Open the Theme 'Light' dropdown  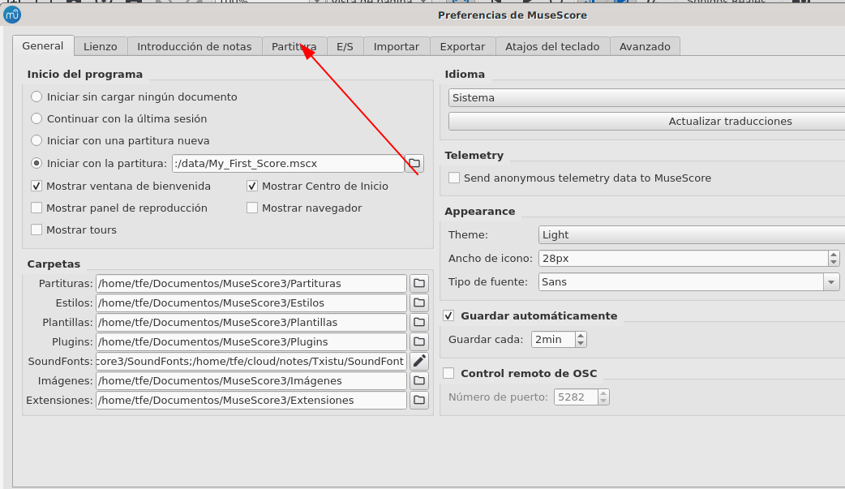[692, 234]
